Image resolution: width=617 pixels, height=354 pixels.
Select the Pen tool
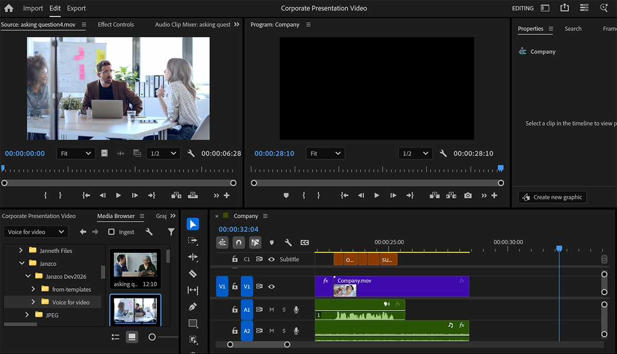click(193, 307)
